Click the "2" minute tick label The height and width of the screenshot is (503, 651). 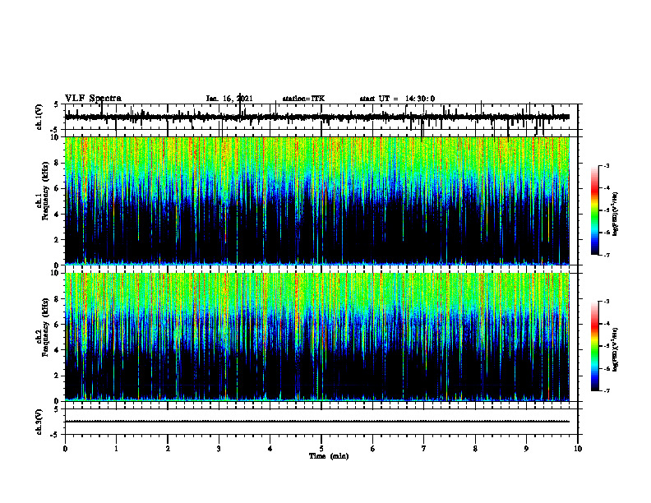(x=168, y=449)
